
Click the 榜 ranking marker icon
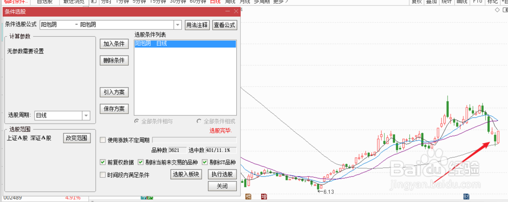248,196
